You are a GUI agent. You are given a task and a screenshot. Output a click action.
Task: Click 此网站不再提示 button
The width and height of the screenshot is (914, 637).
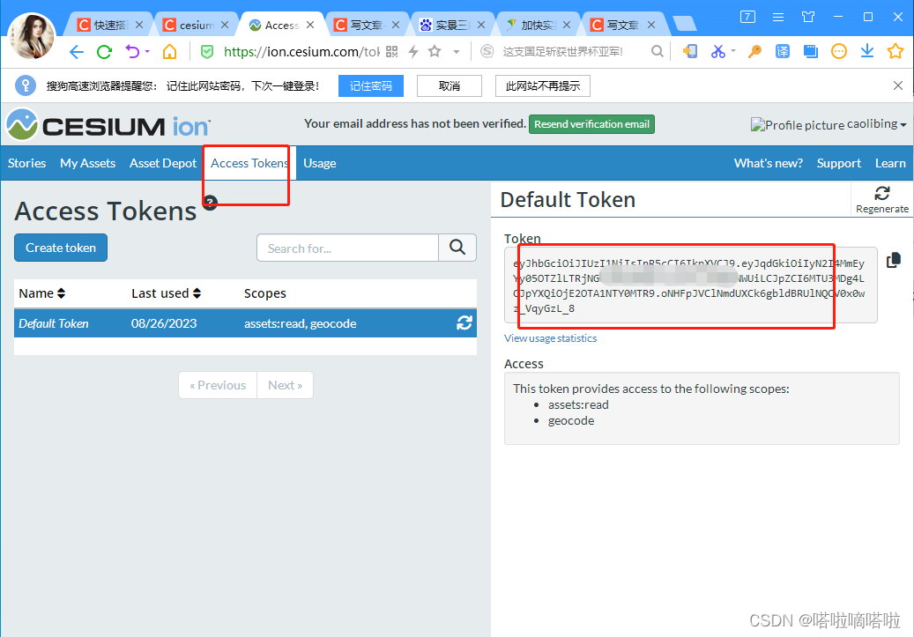(543, 86)
